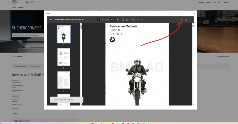The height and width of the screenshot is (124, 238).
Task: Rotate the PDF page
Action: coord(127,20)
